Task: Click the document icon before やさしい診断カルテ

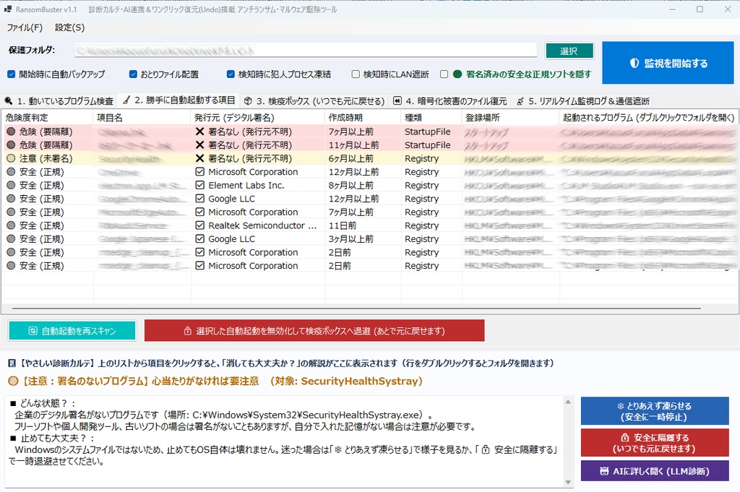Action: click(x=12, y=363)
